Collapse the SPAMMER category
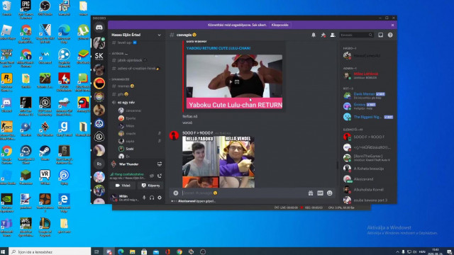454x255 pixels. pyautogui.click(x=120, y=79)
